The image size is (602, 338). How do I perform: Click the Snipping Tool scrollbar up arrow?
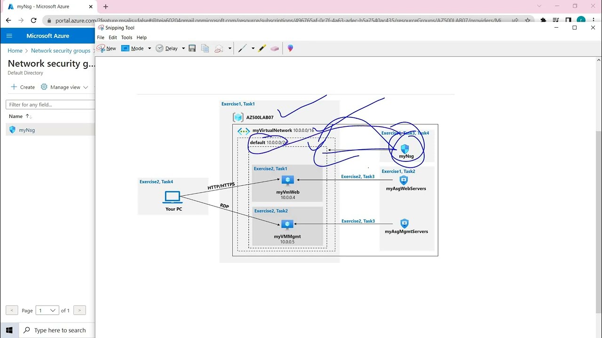(x=599, y=60)
